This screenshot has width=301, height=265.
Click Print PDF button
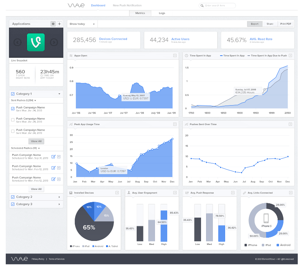click(x=286, y=24)
